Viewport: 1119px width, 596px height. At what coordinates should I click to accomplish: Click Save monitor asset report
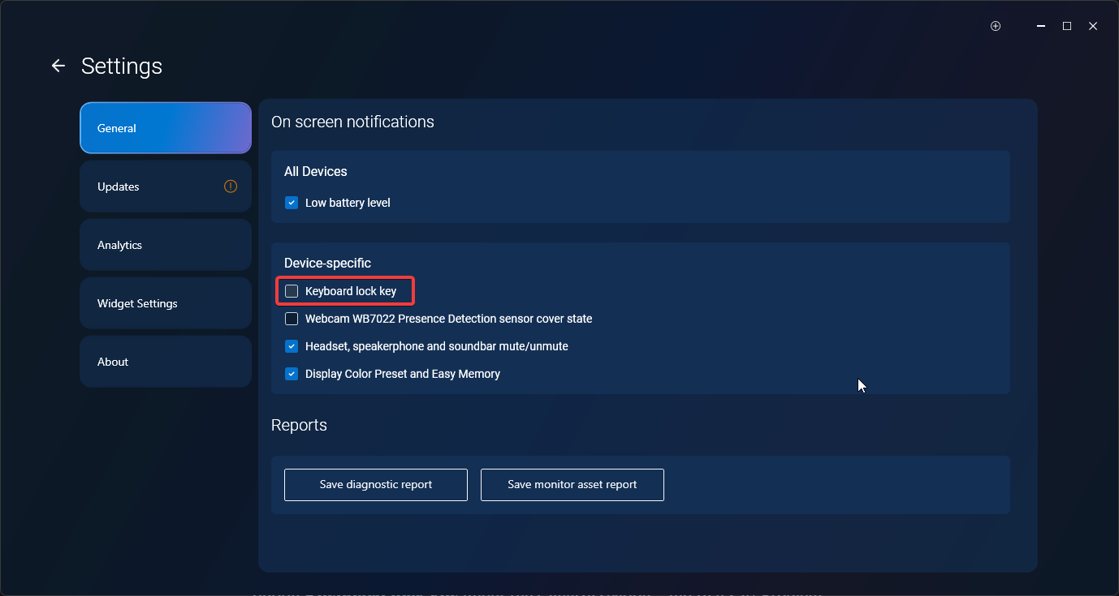click(572, 485)
